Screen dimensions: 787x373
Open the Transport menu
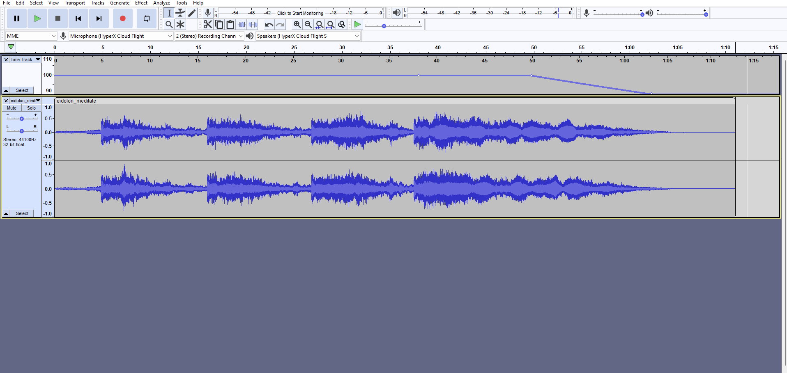[x=75, y=3]
